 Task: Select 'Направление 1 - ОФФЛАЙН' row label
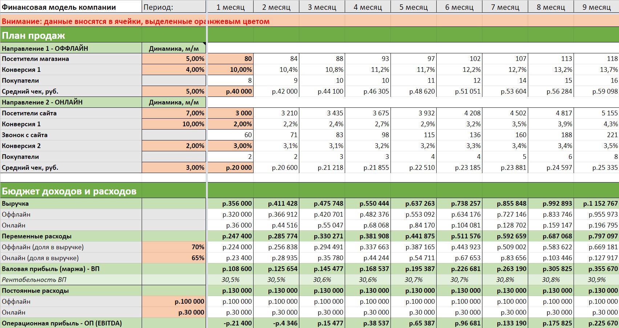[x=71, y=48]
